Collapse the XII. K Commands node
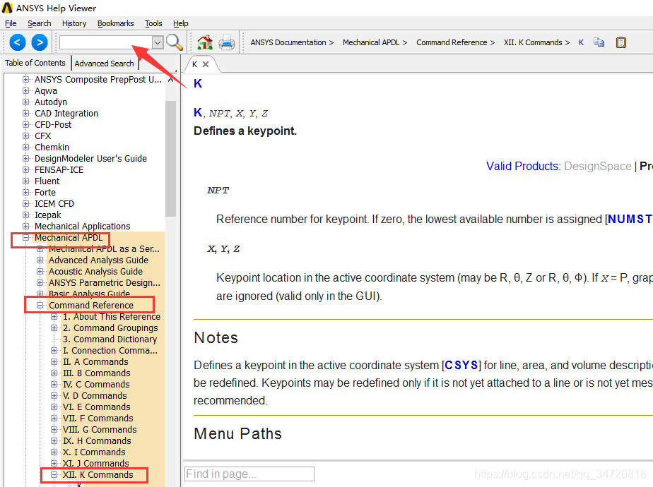This screenshot has height=487, width=653. coord(54,474)
